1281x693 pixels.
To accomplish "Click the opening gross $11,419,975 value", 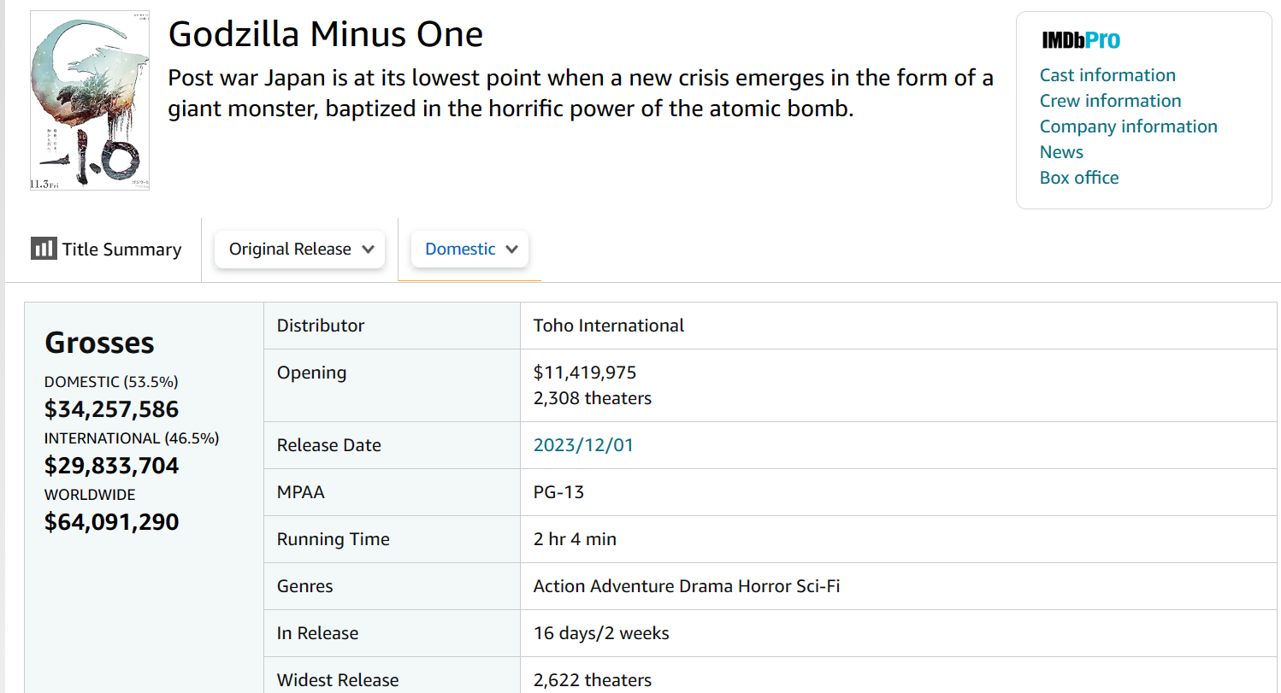I will click(585, 373).
